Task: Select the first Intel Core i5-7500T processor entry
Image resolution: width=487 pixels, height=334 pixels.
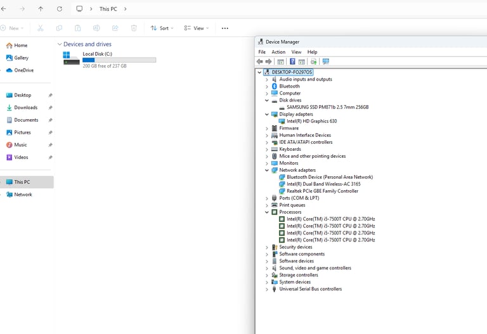Action: [331, 219]
